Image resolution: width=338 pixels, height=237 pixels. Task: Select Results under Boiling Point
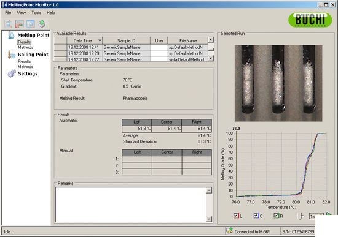pos(24,61)
